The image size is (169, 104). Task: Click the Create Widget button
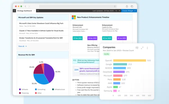129,11
